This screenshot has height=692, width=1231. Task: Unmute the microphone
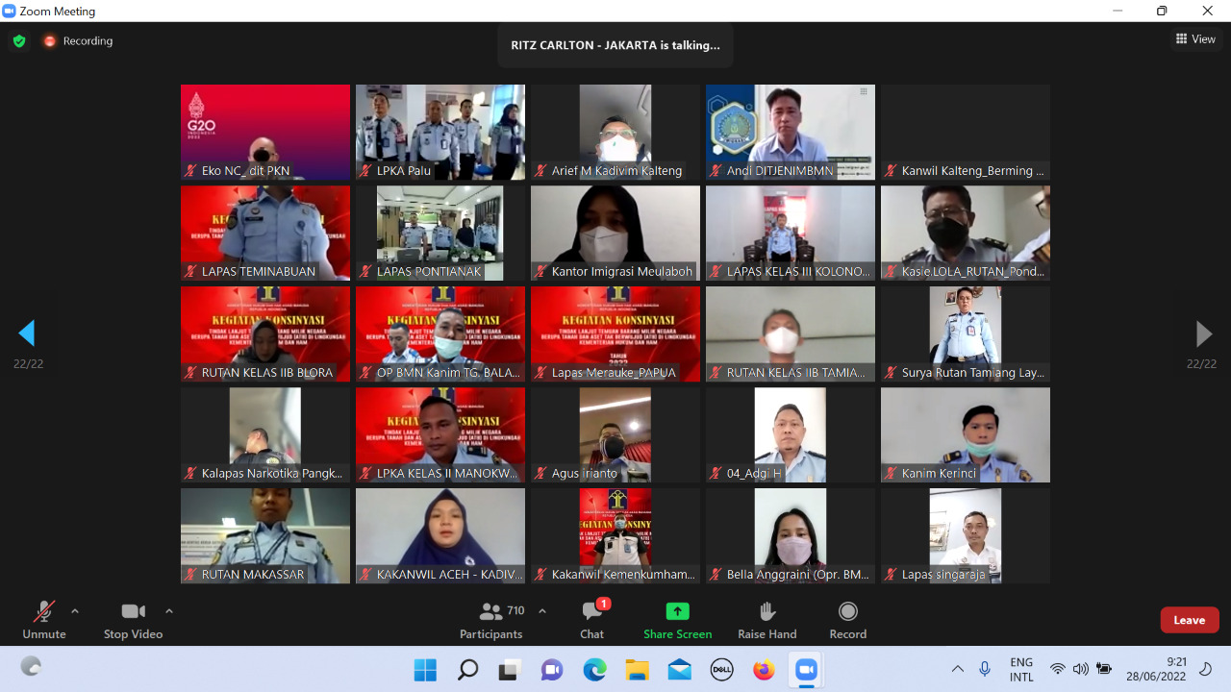(x=44, y=619)
